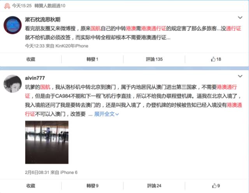Click the timestamp 2月6日08:31
This screenshot has height=193, width=249.
[37, 172]
